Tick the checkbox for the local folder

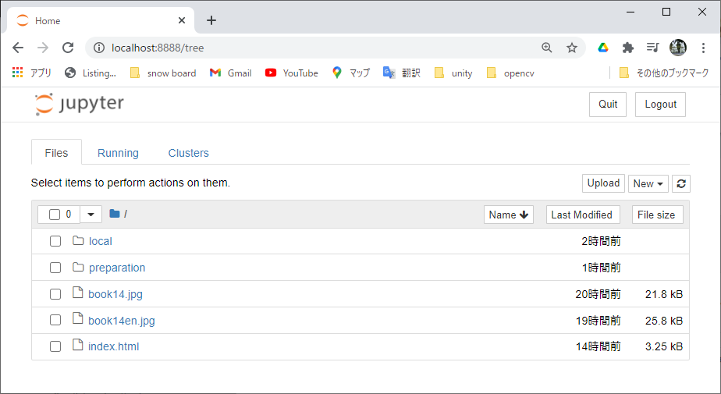click(55, 241)
